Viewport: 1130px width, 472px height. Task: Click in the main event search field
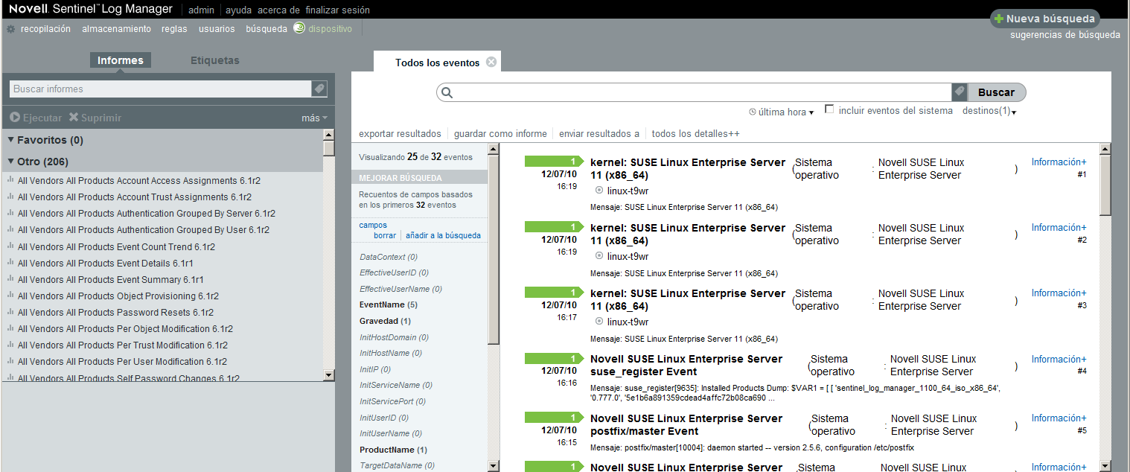pos(694,92)
